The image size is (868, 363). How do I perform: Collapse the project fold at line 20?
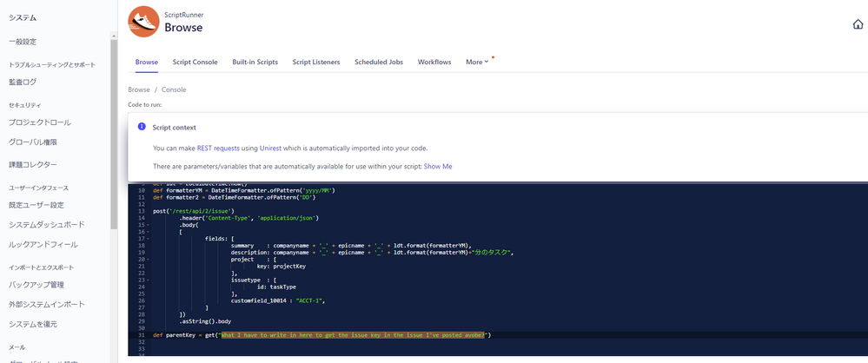(149, 259)
